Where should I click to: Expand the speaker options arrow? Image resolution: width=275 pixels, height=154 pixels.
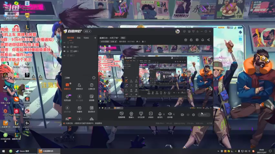coord(174,114)
